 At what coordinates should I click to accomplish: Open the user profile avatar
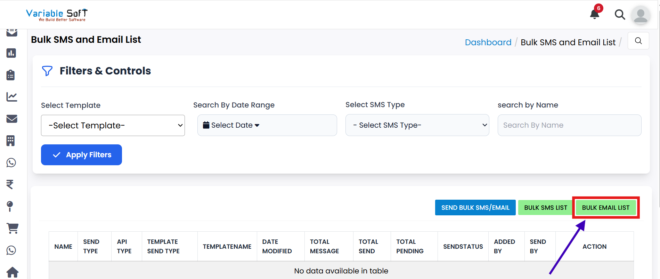point(640,15)
